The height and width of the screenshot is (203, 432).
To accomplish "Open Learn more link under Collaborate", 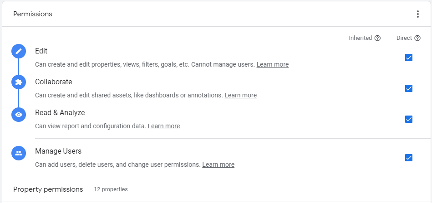I will [x=240, y=95].
